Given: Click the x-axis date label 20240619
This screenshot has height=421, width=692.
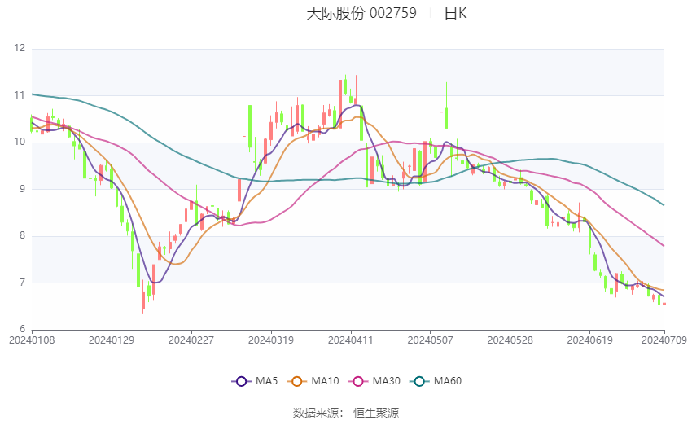Looking at the screenshot, I should coord(590,340).
